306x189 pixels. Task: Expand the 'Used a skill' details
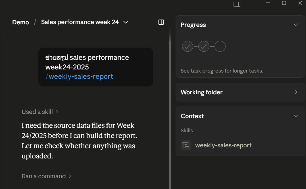pos(40,112)
